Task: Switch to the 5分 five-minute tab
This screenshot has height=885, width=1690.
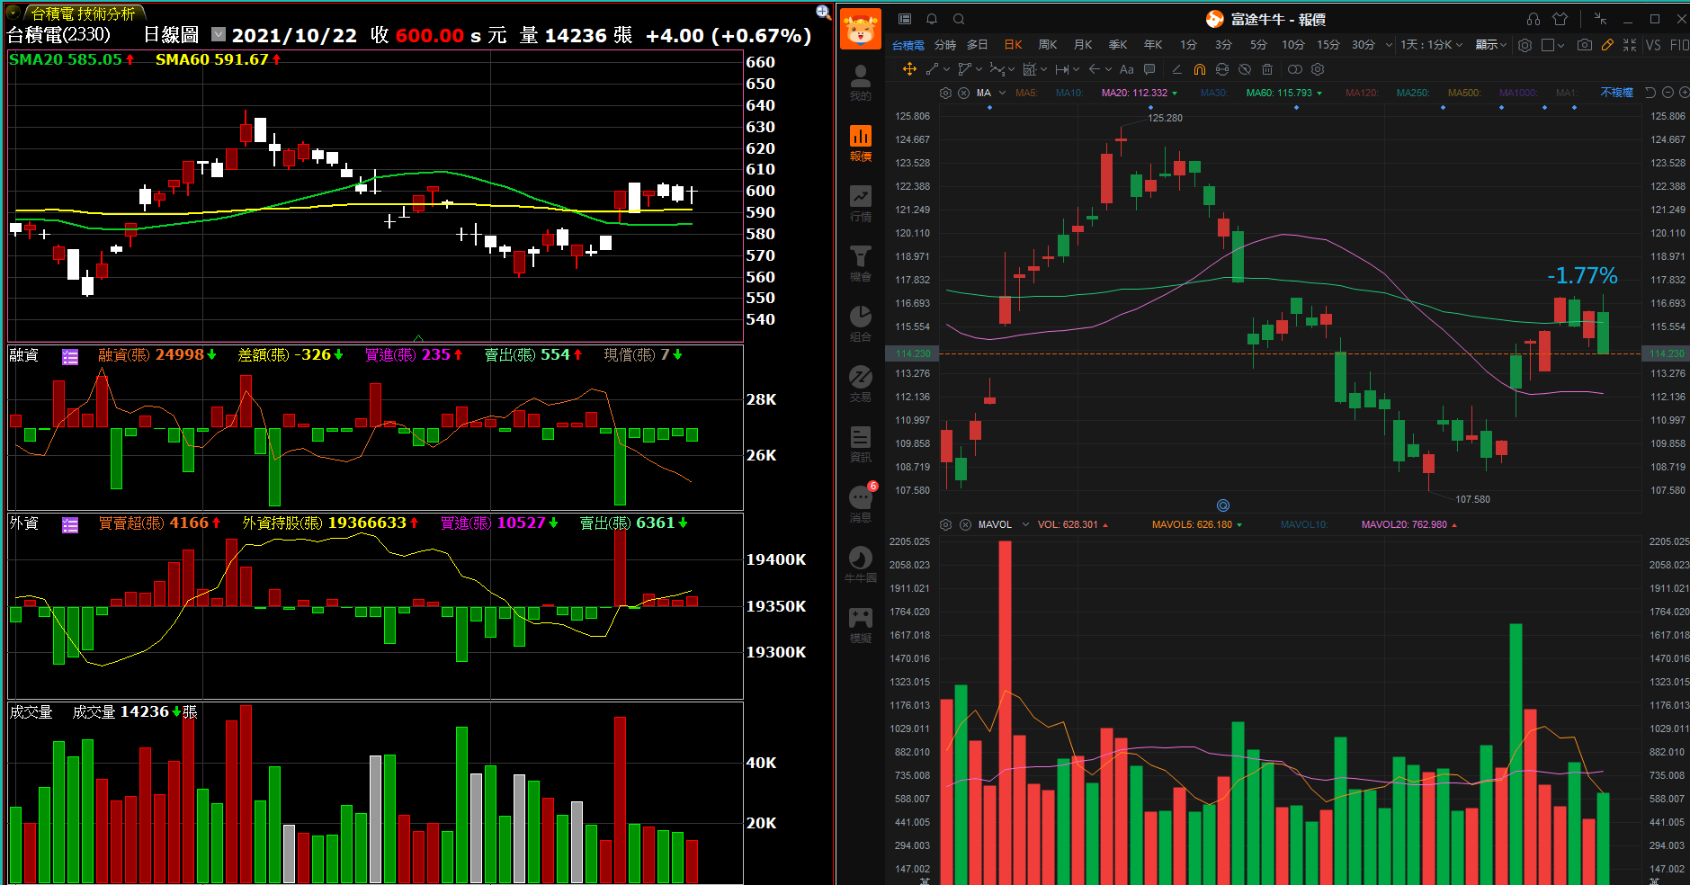Action: (x=1258, y=44)
